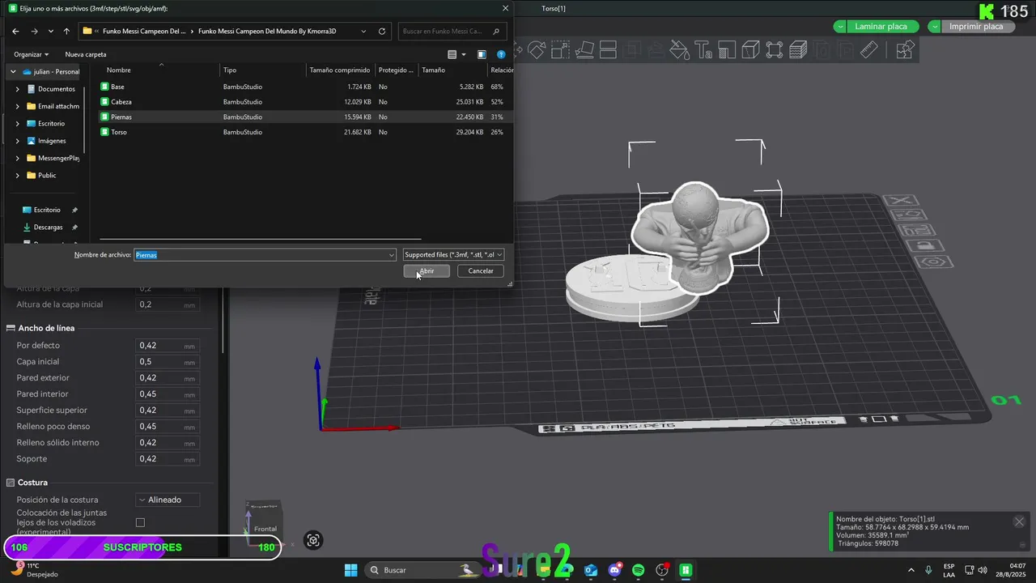Select the variable layer height tool
Image resolution: width=1036 pixels, height=583 pixels.
(x=798, y=49)
